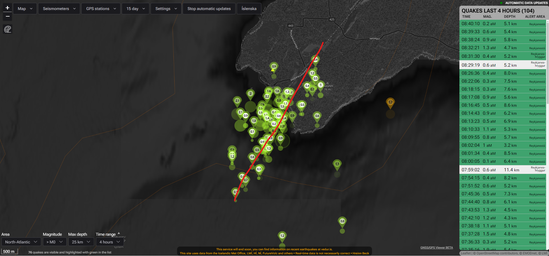Open the Seismometers menu
549x256 pixels.
tap(59, 9)
